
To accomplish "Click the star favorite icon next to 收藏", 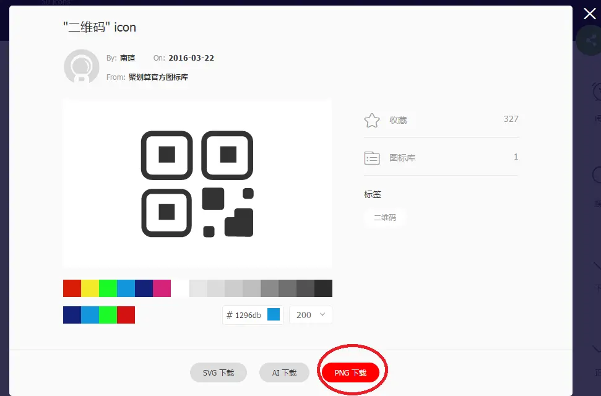I will coord(372,121).
